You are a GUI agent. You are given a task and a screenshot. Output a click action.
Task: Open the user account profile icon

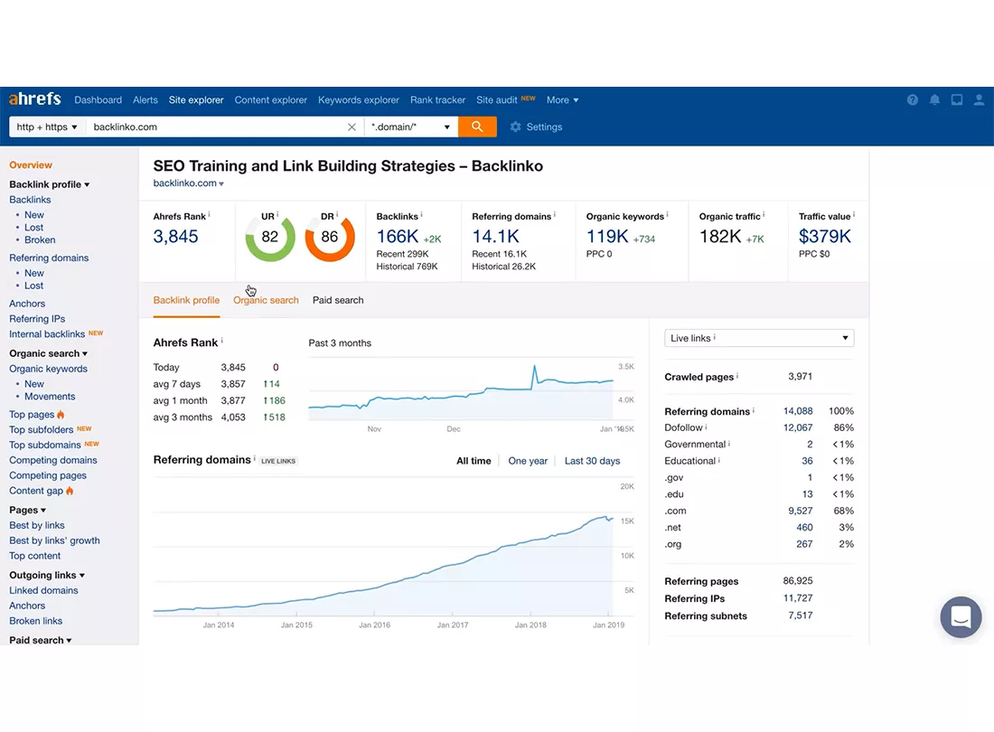979,100
